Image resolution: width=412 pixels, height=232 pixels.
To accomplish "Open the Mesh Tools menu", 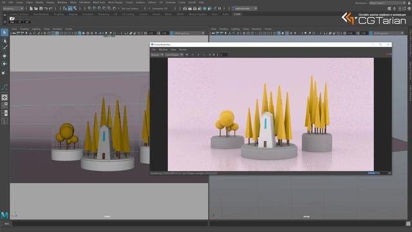I will [99, 3].
